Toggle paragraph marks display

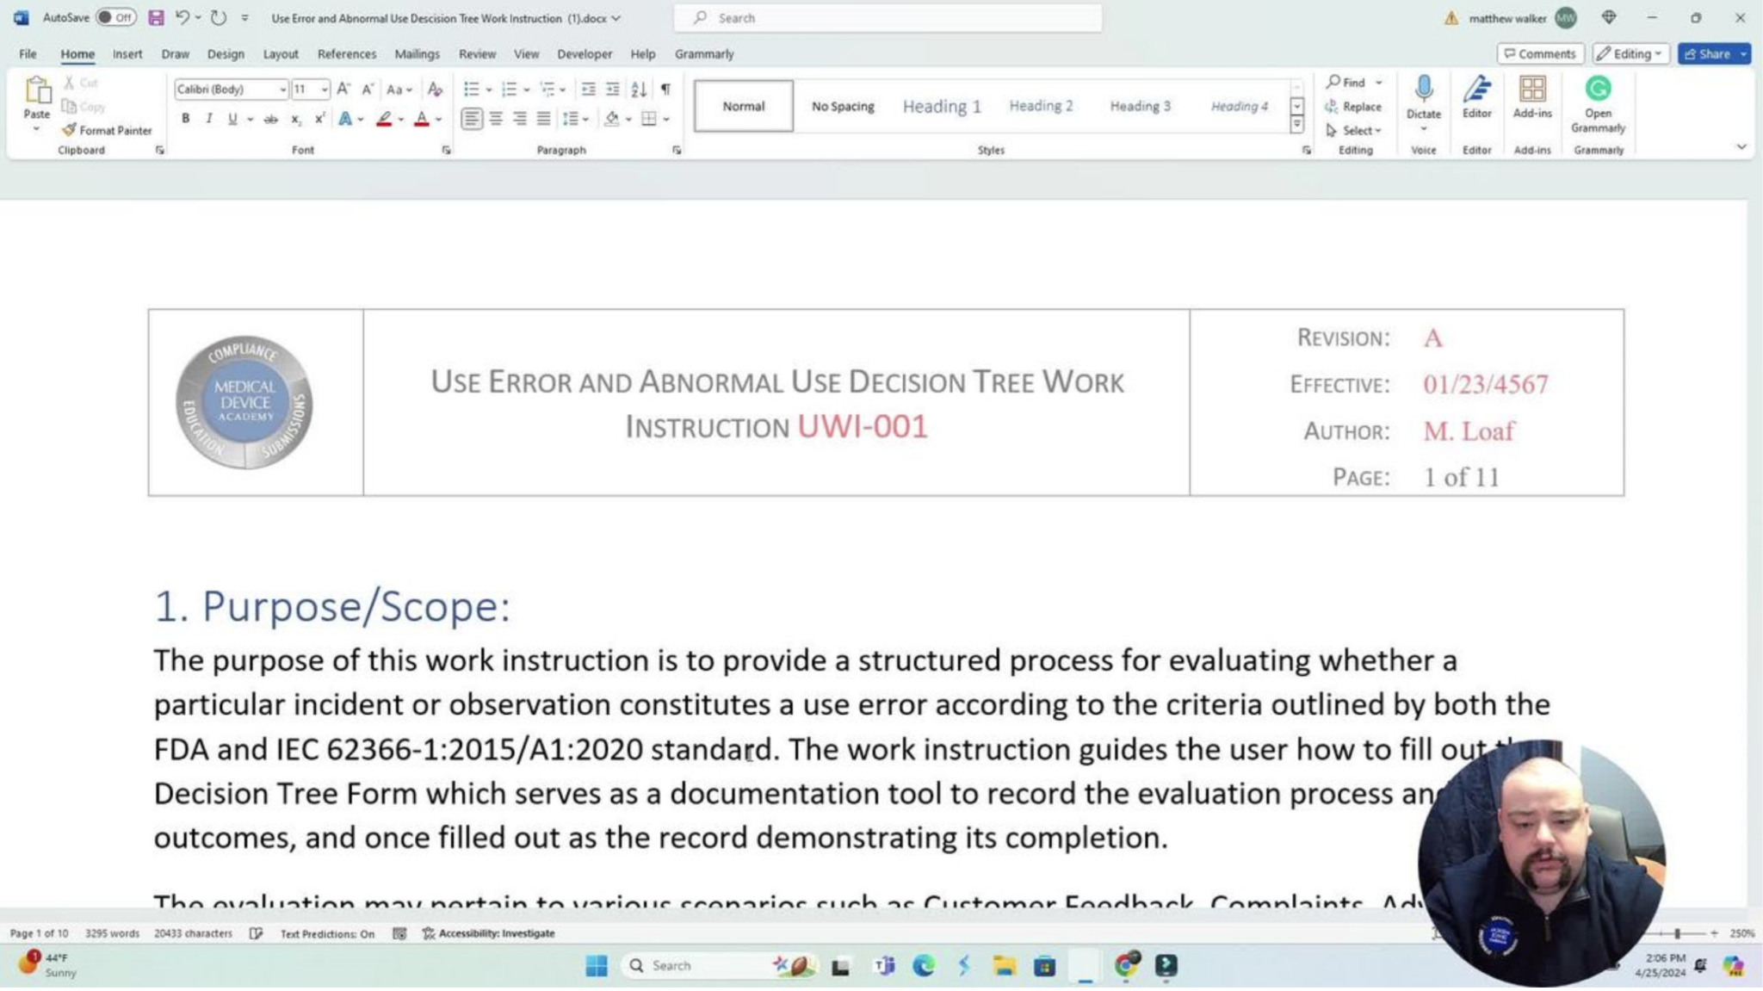[x=665, y=88]
